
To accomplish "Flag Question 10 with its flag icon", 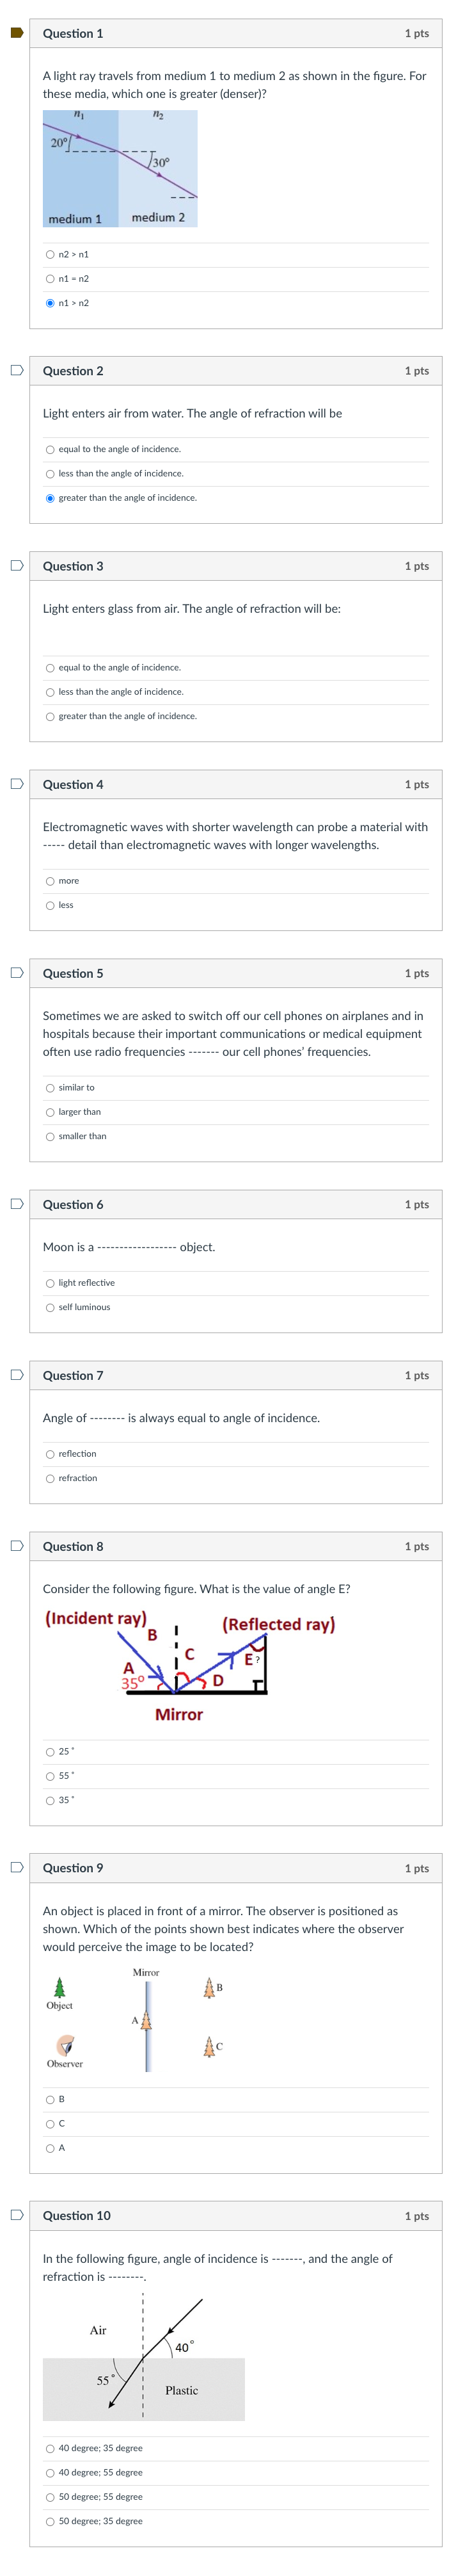I will 16,2215.
